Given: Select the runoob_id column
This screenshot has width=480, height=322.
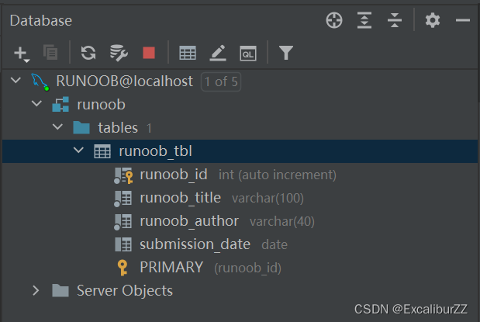Looking at the screenshot, I should coord(174,175).
